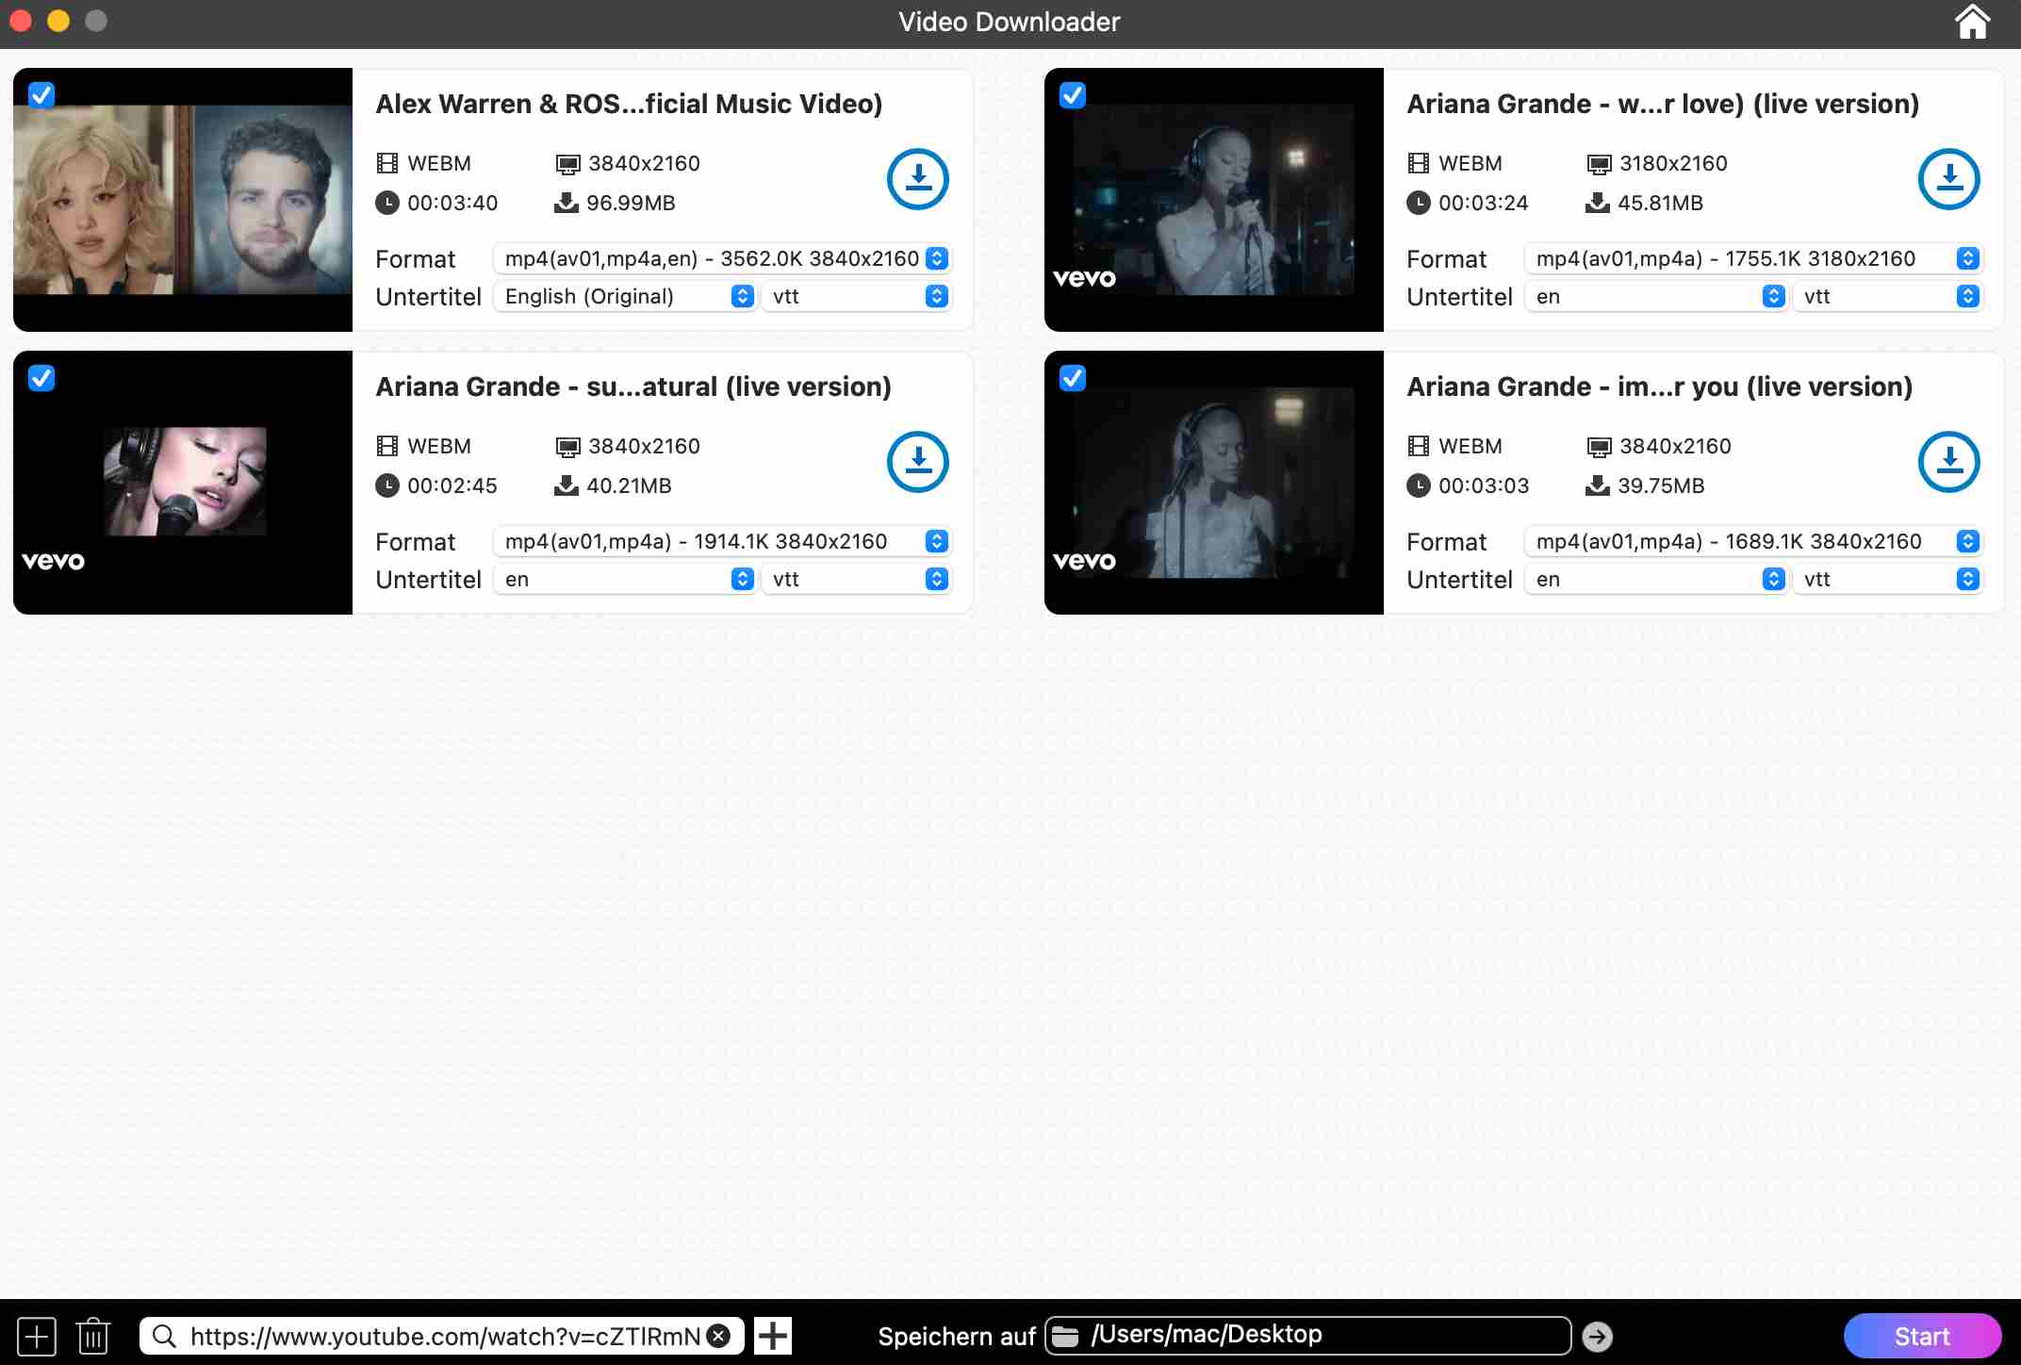2021x1365 pixels.
Task: Uncheck the Alex Warren video selection
Action: (x=41, y=95)
